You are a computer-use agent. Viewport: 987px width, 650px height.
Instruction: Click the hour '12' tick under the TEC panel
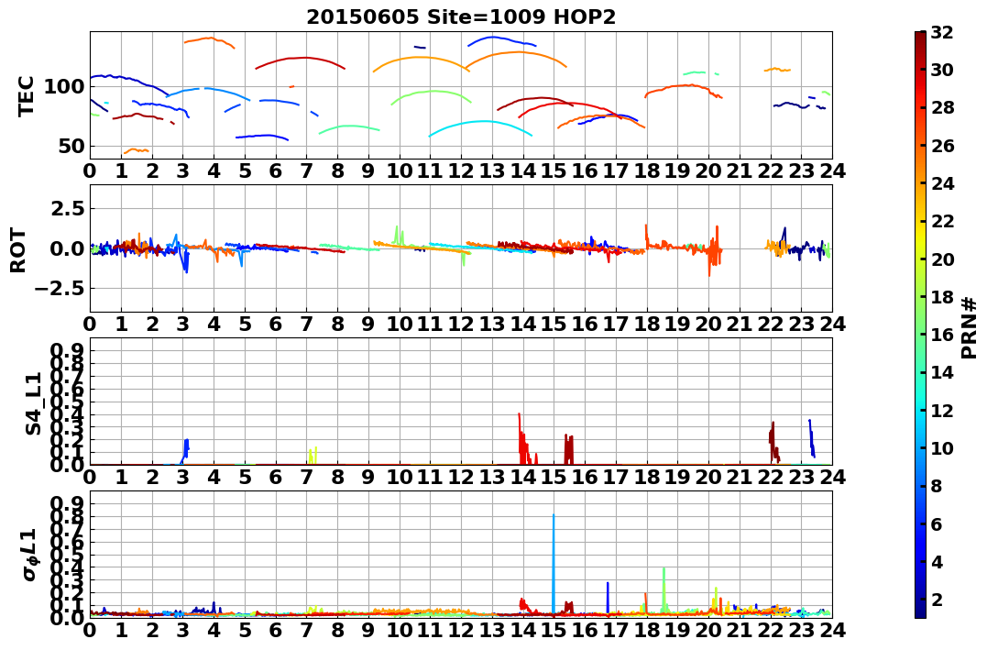[461, 171]
